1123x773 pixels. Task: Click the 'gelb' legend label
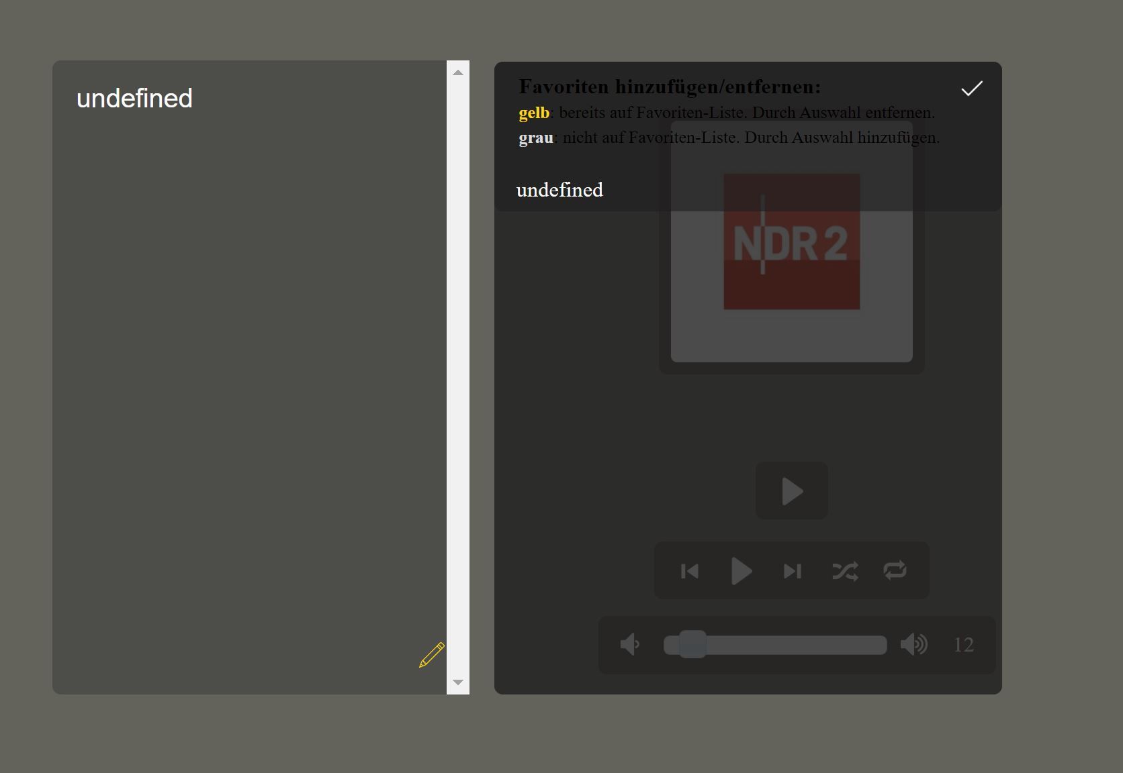click(x=534, y=113)
